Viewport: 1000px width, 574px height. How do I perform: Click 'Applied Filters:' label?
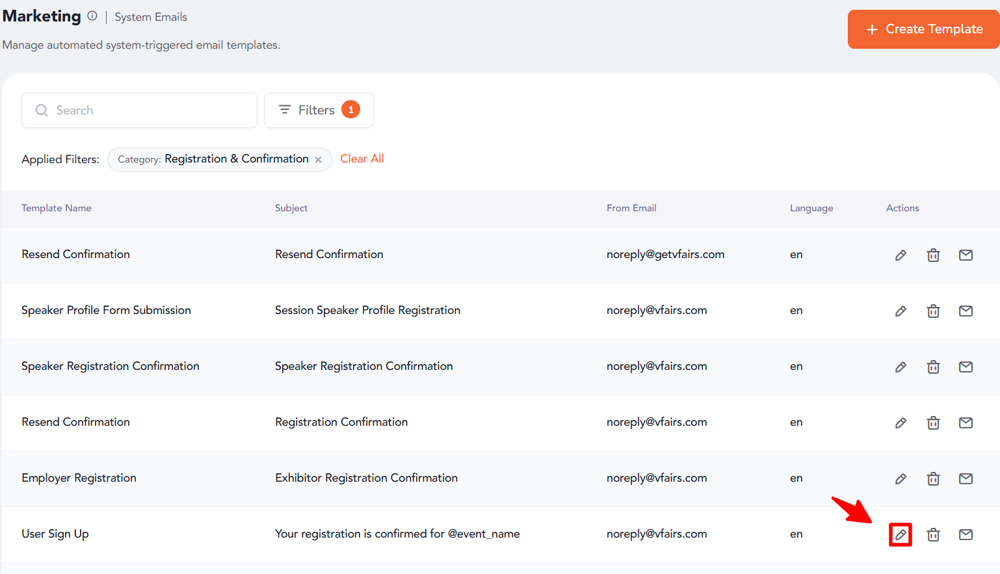(x=60, y=159)
